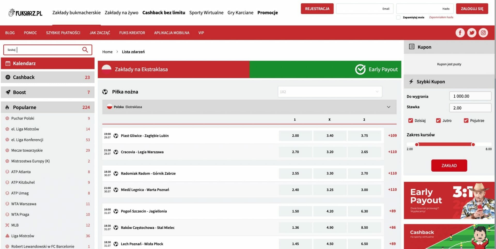496x249 pixels.
Task: Click the Popularne flame icon
Action: click(x=7, y=107)
